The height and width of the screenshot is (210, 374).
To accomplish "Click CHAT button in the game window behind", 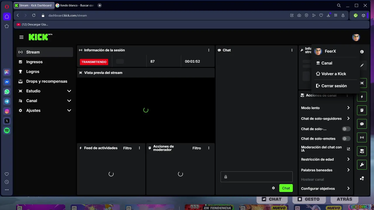I will tap(273, 199).
